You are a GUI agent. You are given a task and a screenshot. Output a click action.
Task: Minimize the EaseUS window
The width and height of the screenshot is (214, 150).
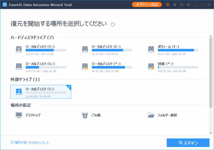pyautogui.click(x=195, y=5)
